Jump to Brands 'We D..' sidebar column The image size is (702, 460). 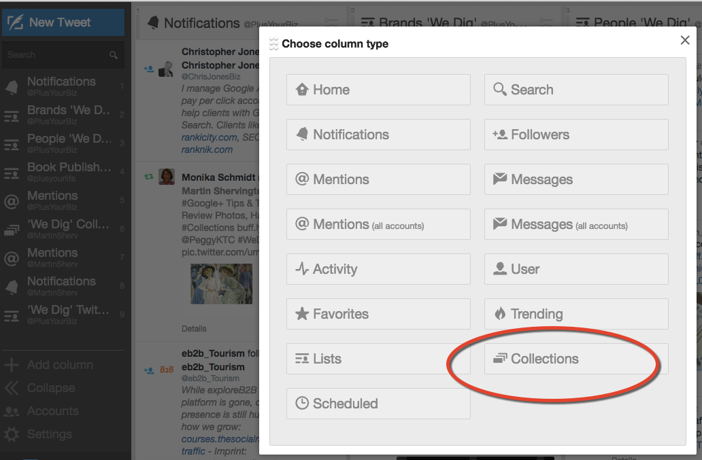click(x=63, y=114)
